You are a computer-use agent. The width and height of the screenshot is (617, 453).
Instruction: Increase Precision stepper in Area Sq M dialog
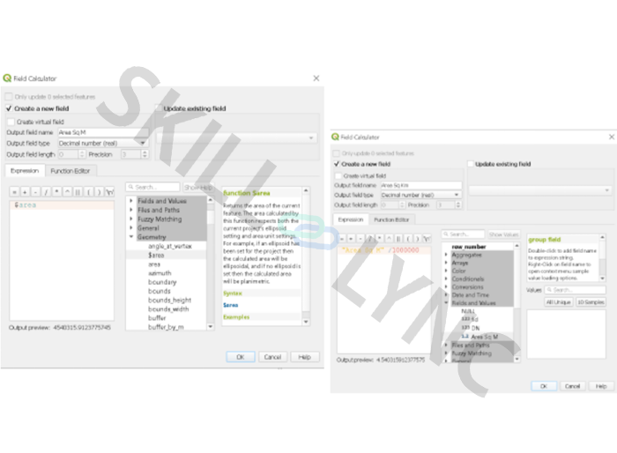145,152
